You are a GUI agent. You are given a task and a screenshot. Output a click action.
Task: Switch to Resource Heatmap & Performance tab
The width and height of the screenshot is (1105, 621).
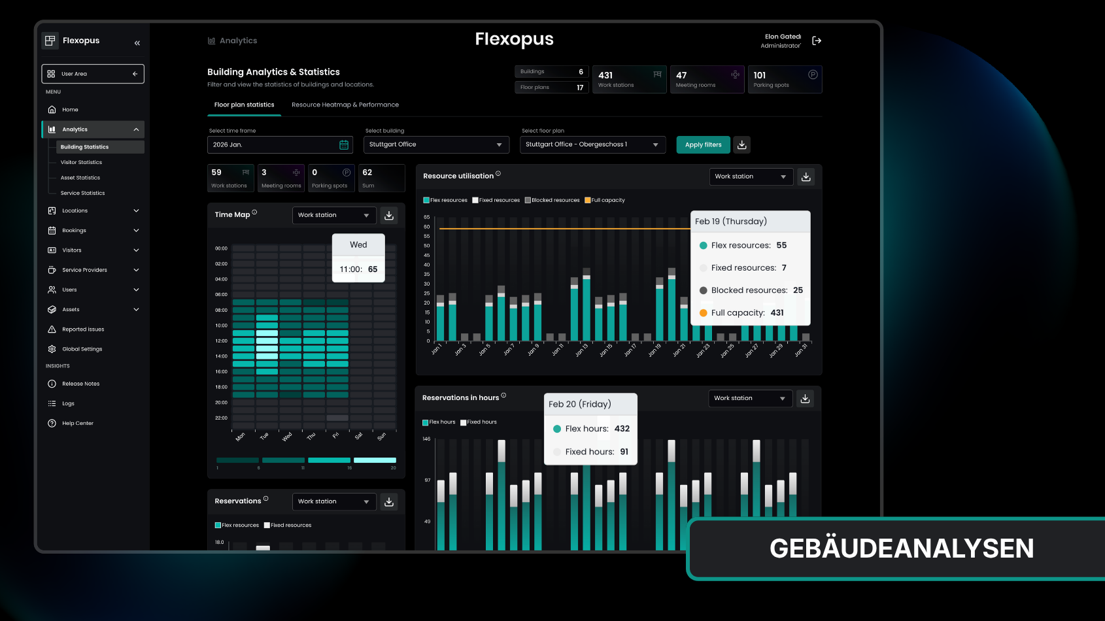(x=345, y=105)
